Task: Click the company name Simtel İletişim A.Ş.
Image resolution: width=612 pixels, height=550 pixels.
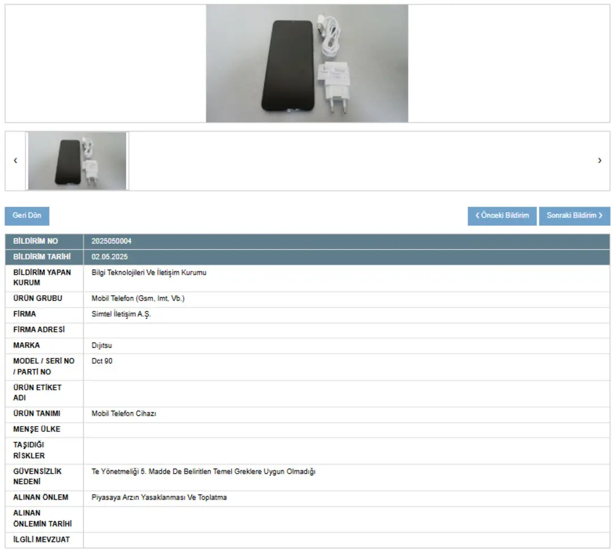Action: point(121,314)
